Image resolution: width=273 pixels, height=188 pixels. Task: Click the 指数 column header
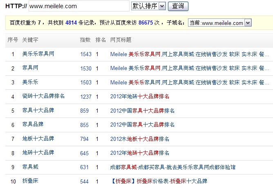tap(85, 40)
